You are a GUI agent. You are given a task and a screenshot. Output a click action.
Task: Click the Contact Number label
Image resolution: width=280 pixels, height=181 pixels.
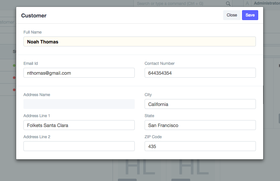coord(159,64)
